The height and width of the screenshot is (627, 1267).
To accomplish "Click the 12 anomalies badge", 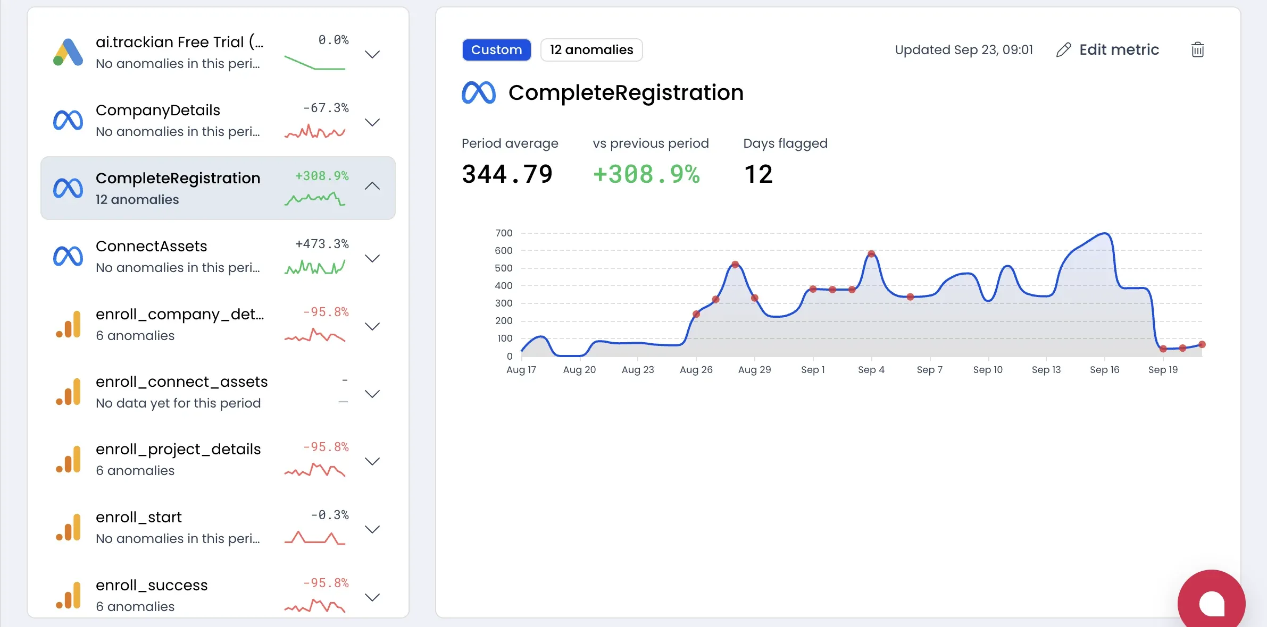I will coord(591,50).
